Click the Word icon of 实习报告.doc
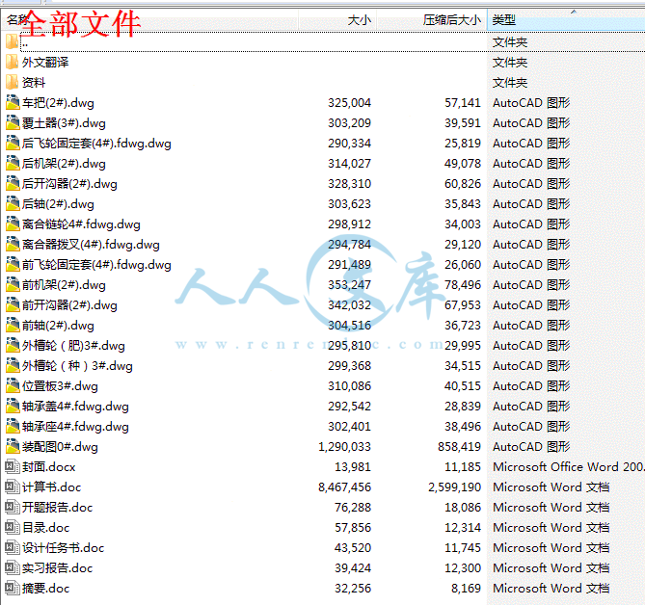This screenshot has width=645, height=605. click(12, 568)
